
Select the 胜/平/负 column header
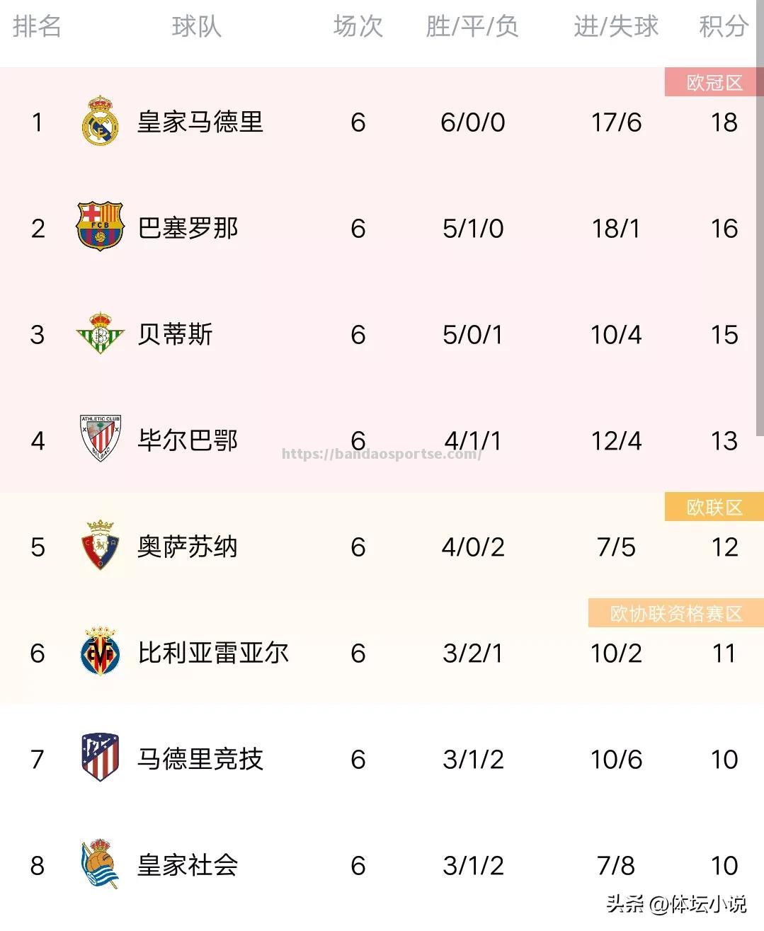click(472, 27)
